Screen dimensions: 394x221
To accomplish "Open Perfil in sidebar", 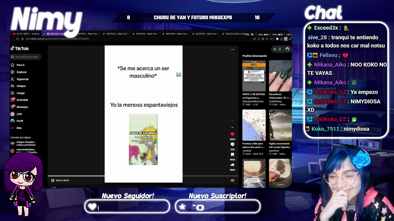I will pos(17,121).
